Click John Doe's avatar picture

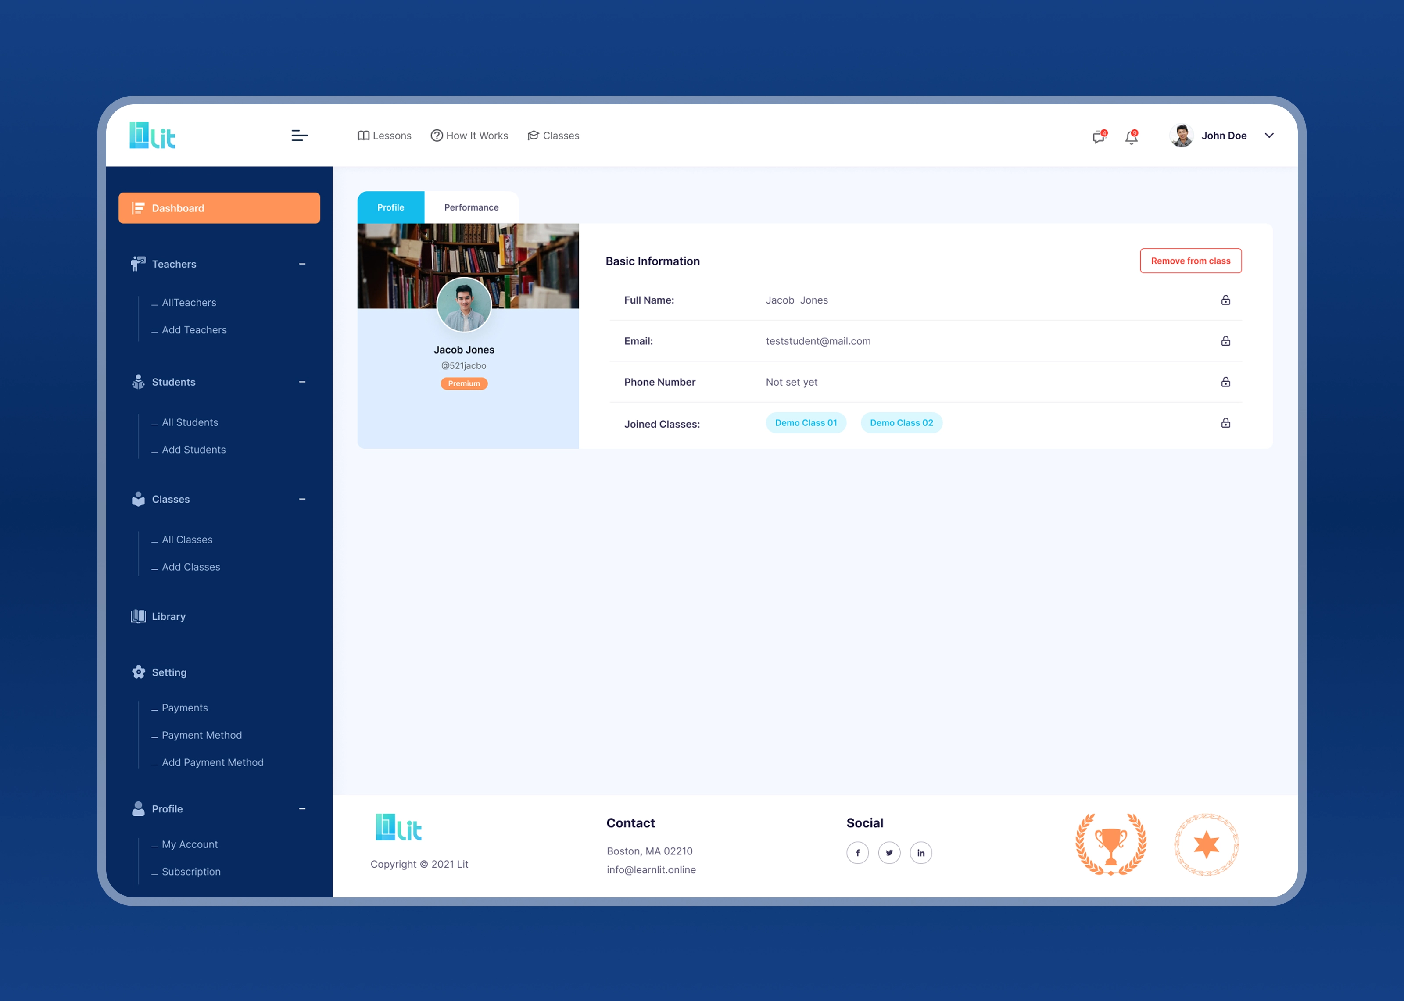[1182, 136]
